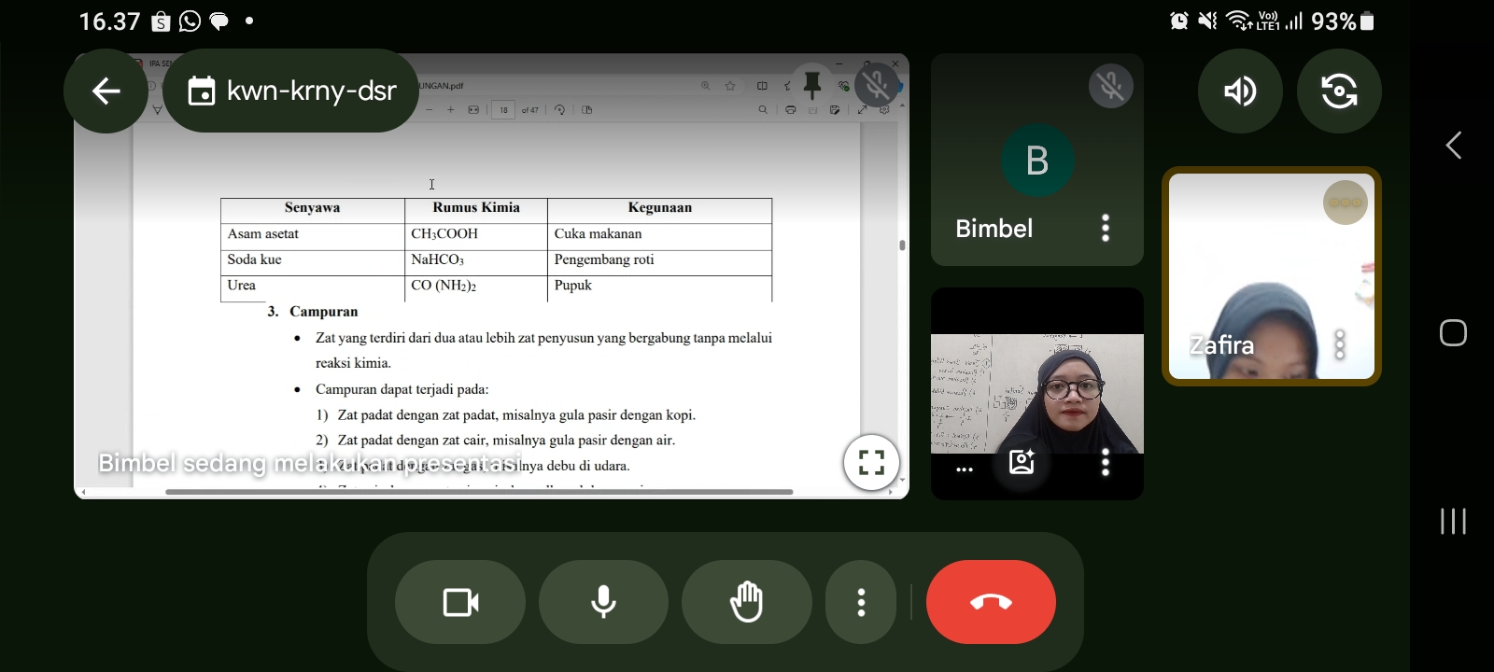Tap the back arrow to leave call view
Screen dimensions: 1494x672
click(x=106, y=91)
